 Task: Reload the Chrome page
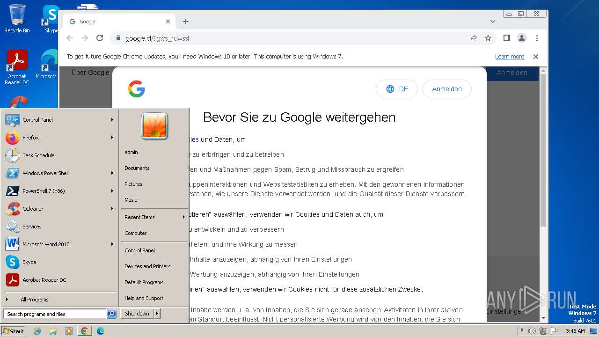point(100,38)
